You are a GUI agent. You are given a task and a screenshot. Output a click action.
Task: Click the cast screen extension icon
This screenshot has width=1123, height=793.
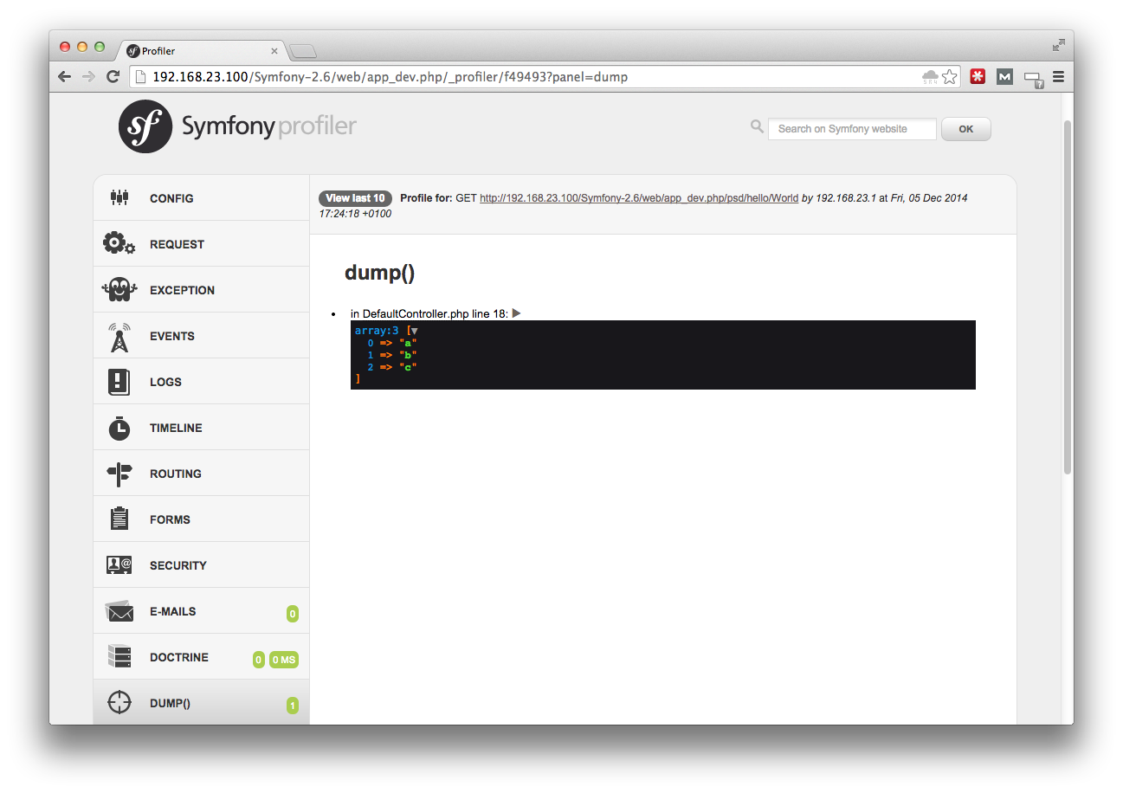point(1033,78)
